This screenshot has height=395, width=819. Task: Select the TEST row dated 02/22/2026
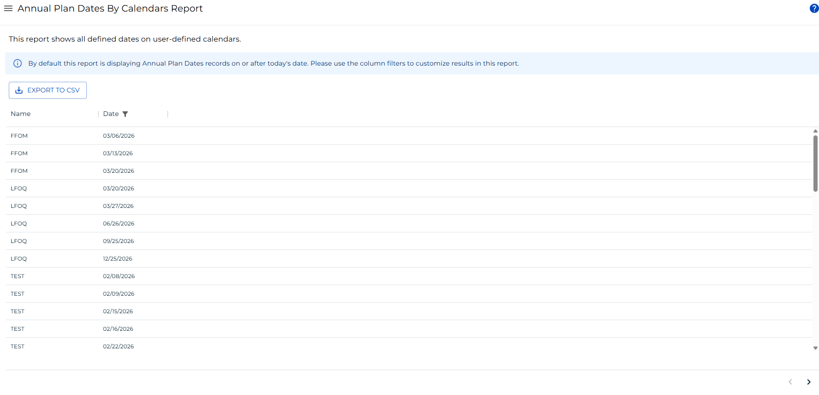click(18, 346)
